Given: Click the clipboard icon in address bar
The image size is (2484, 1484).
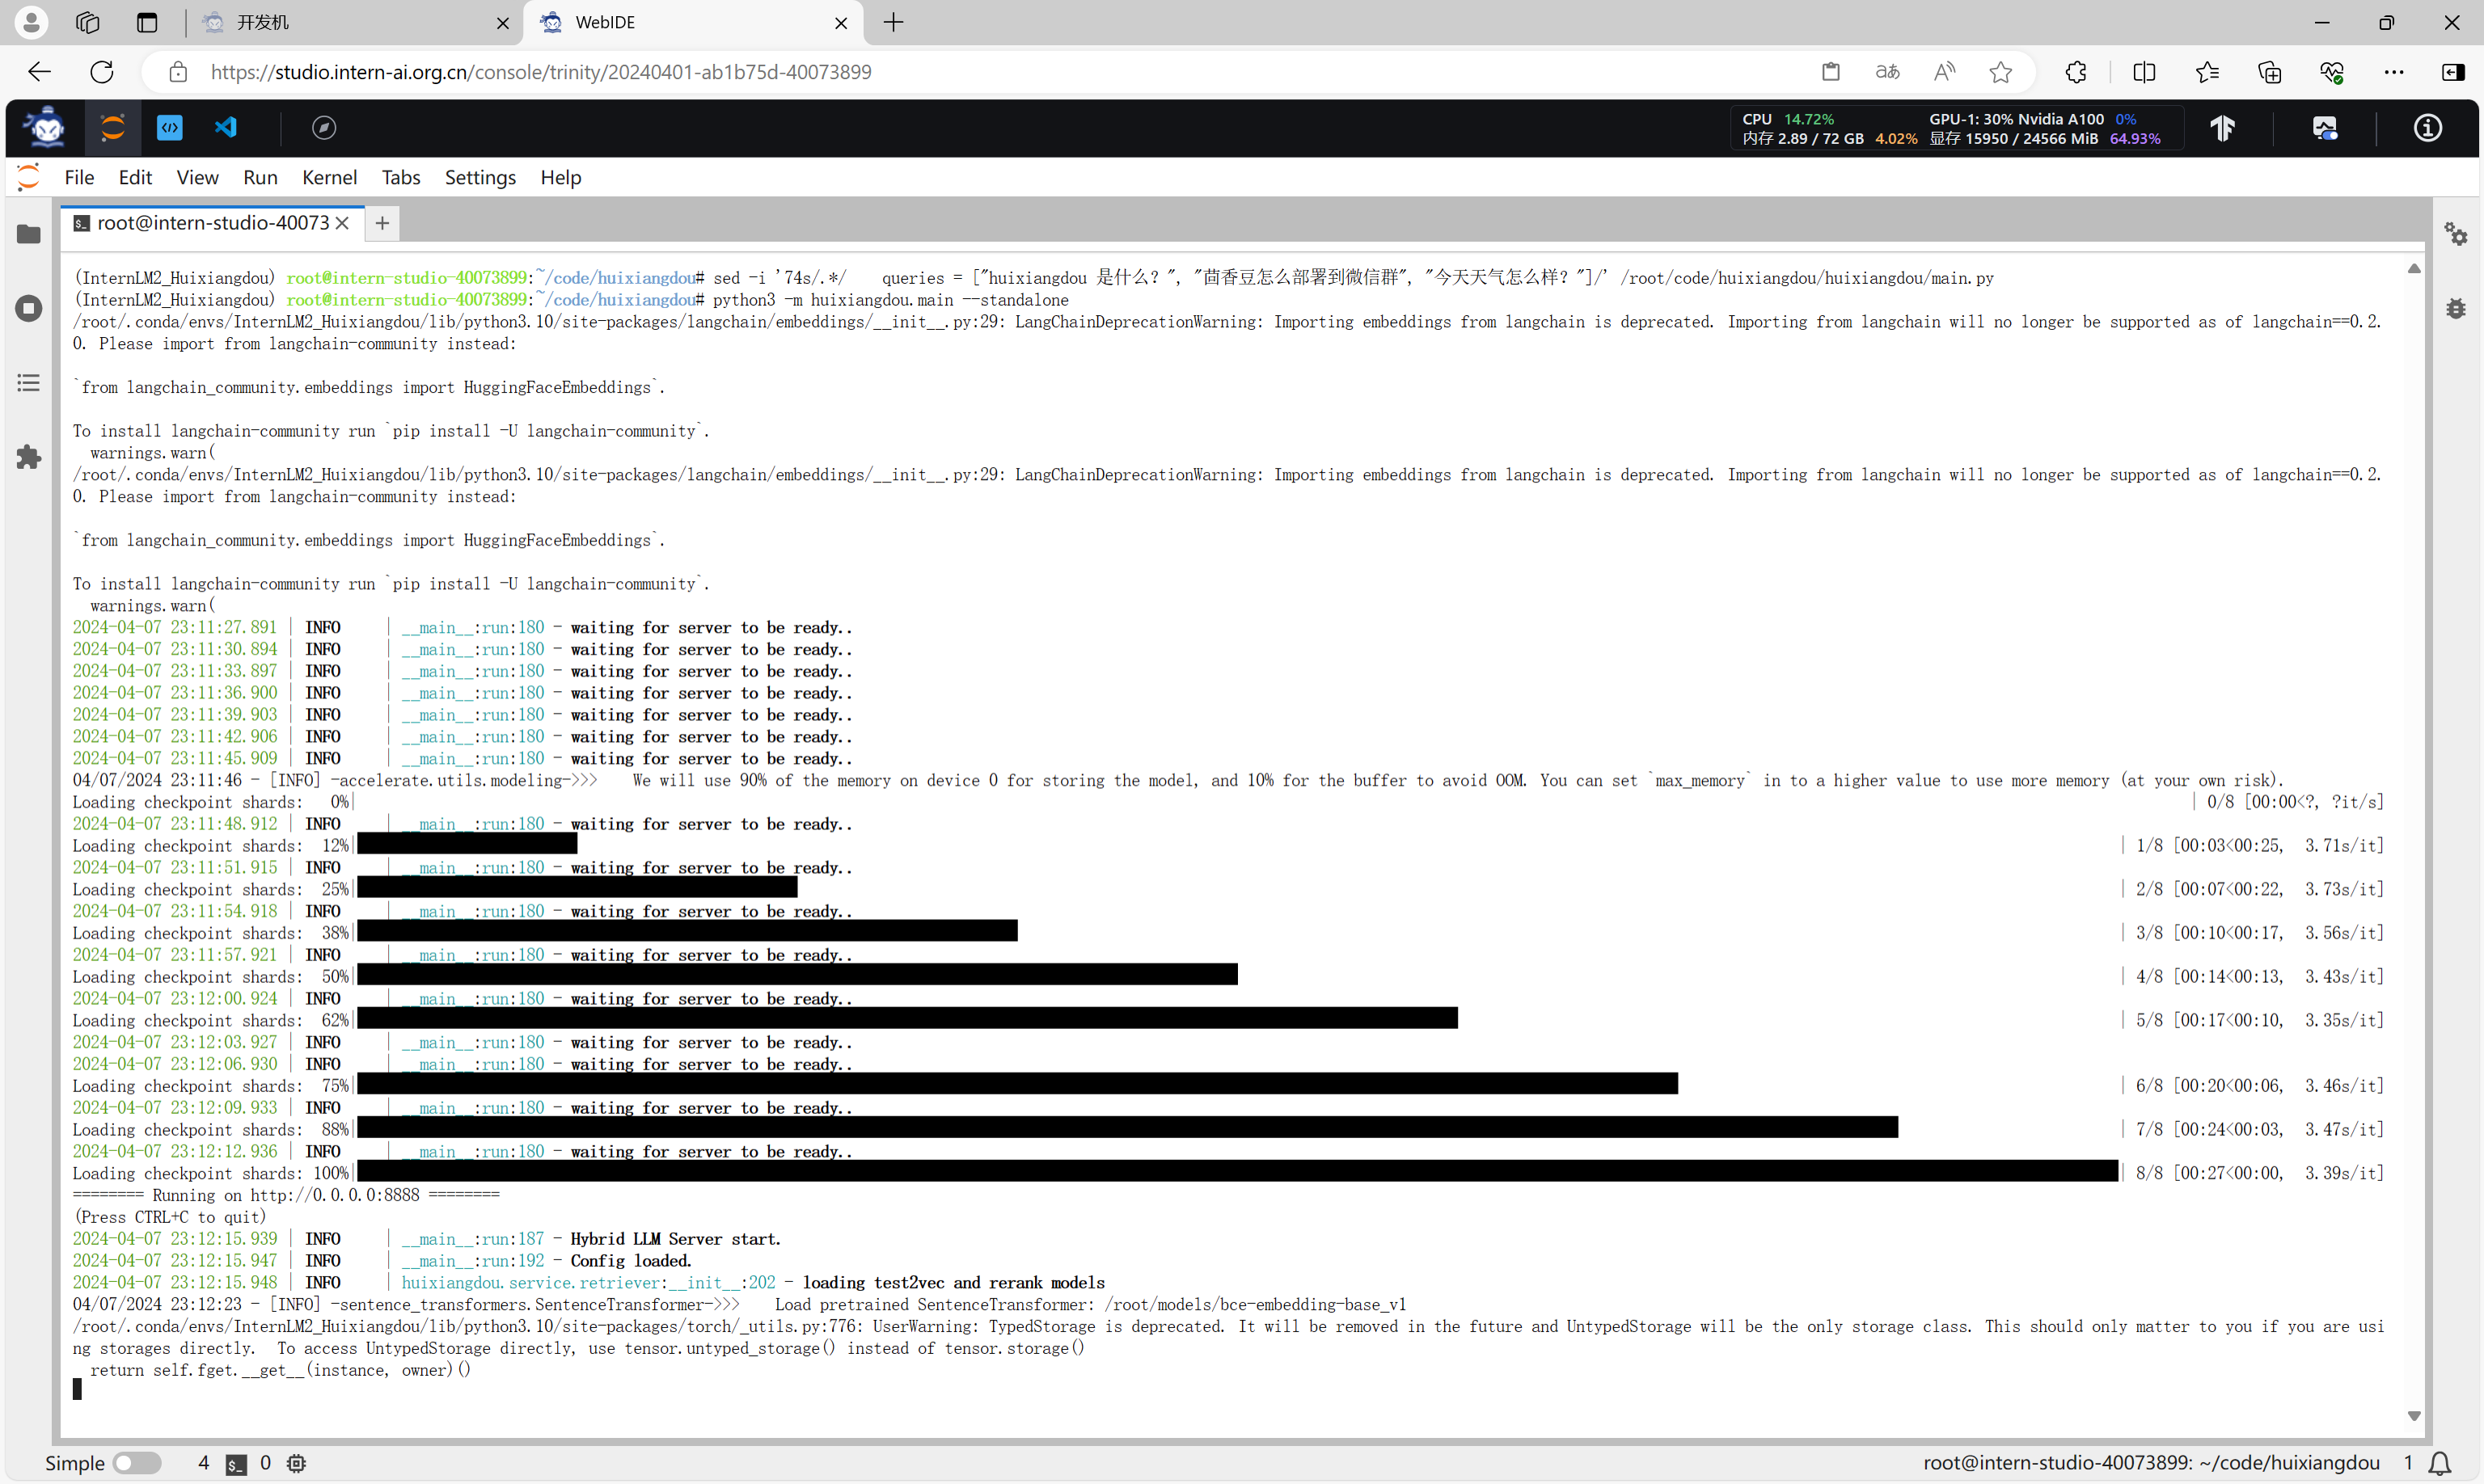Looking at the screenshot, I should click(x=1831, y=72).
